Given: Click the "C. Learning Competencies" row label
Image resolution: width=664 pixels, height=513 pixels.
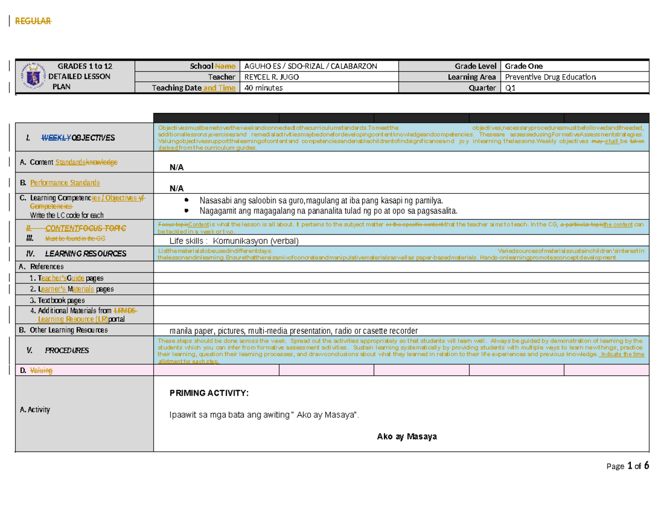Looking at the screenshot, I should click(x=82, y=202).
